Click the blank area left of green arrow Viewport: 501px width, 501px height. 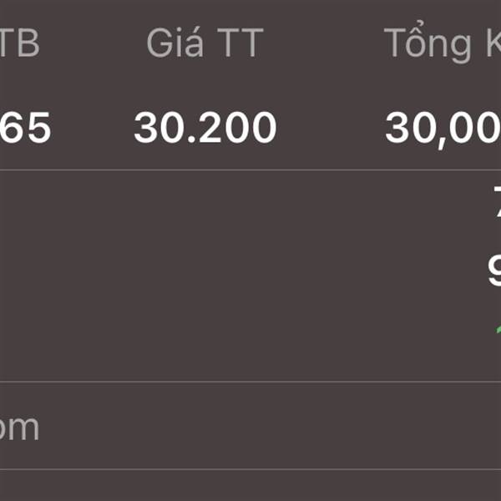click(247, 330)
